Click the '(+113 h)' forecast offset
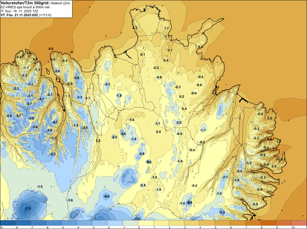307x229 pixels. point(45,15)
